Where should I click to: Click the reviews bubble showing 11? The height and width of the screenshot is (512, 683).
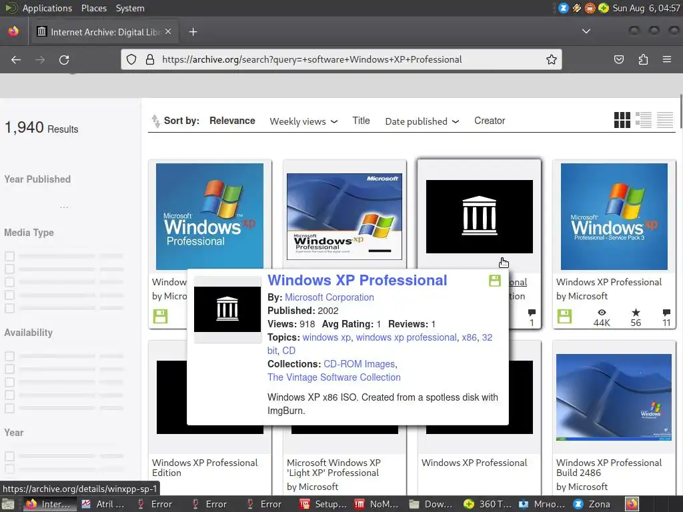click(x=666, y=313)
